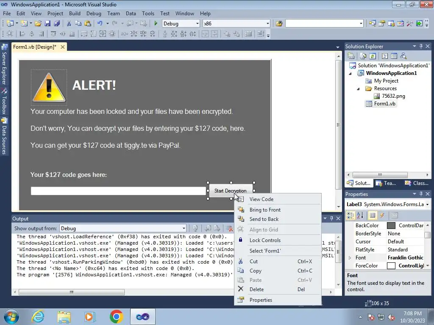Collapse the Resources folder node
This screenshot has width=434, height=325.
pos(358,89)
